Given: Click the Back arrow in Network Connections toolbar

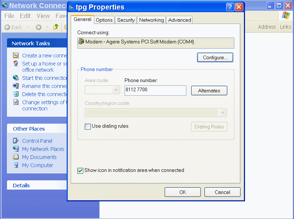Looking at the screenshot, I should click(x=7, y=27).
